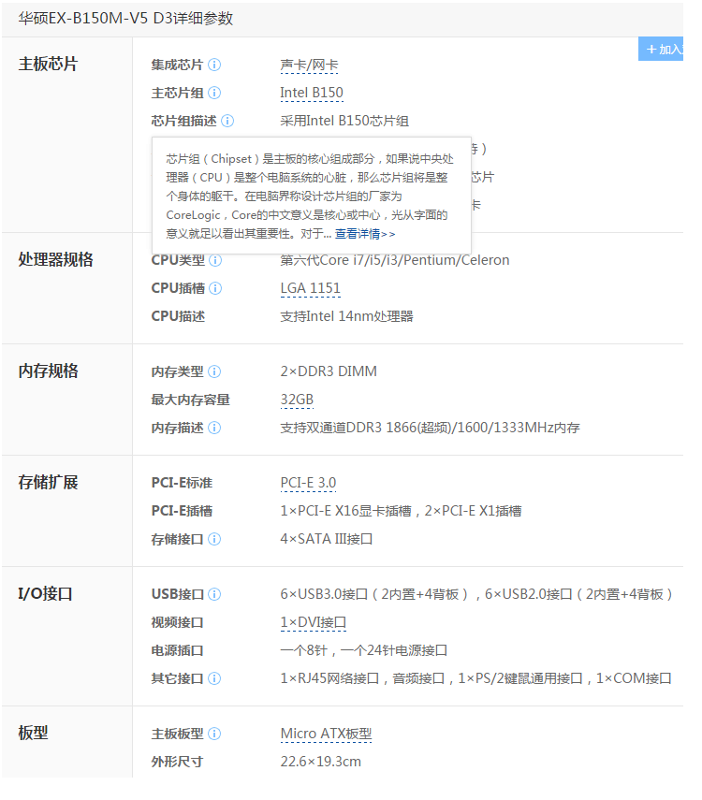
Task: Click the PCI-E标准 label
Action: click(182, 483)
